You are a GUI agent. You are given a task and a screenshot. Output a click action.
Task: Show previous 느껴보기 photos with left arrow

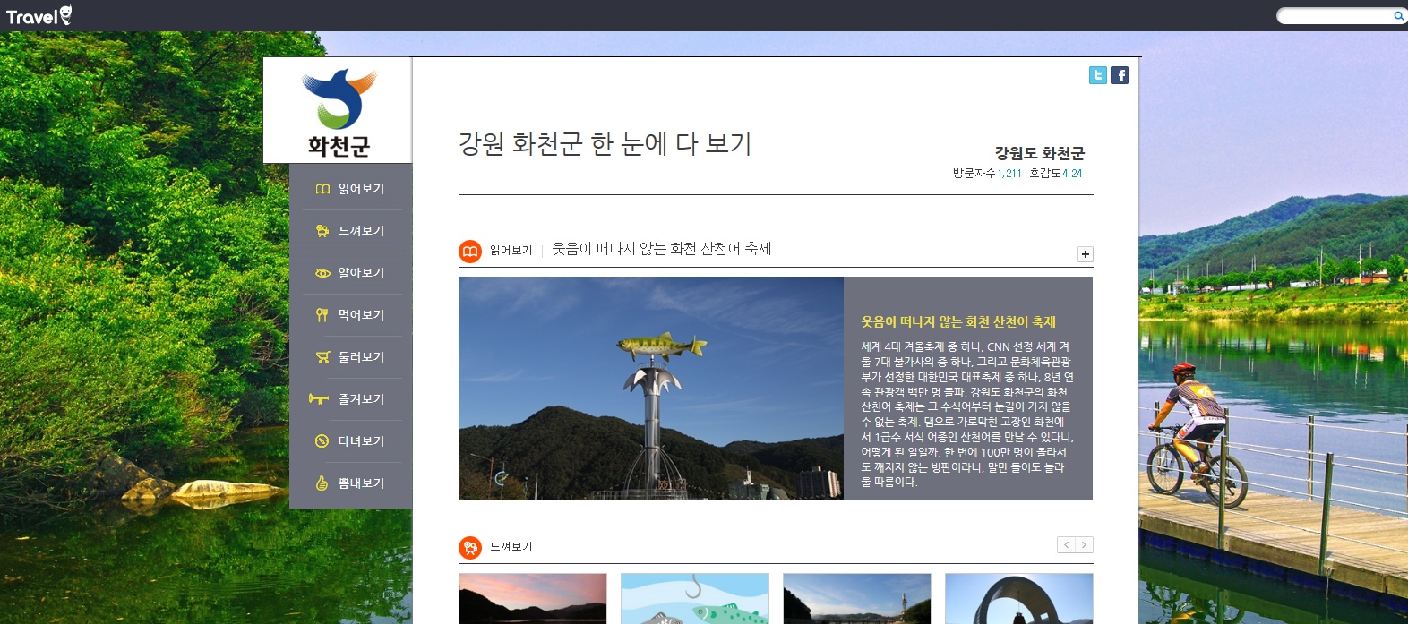pyautogui.click(x=1066, y=544)
